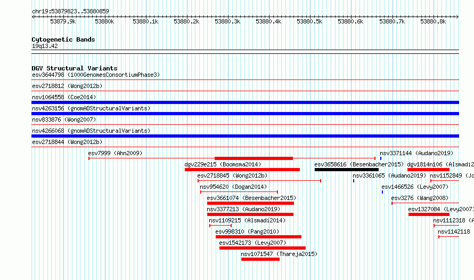This screenshot has width=474, height=280.
Task: Click the small blue marker under esv1466526
Action: [x=382, y=192]
